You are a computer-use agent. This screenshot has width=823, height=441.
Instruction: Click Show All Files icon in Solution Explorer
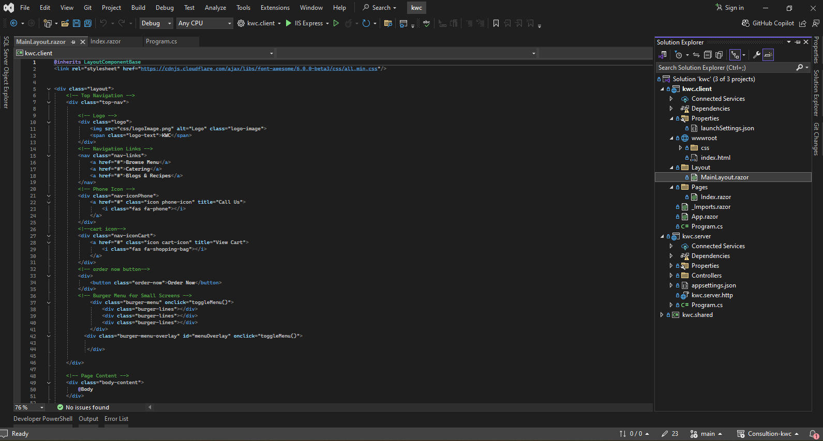719,55
